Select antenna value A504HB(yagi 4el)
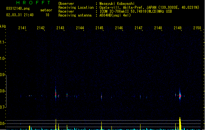 point(115,15)
